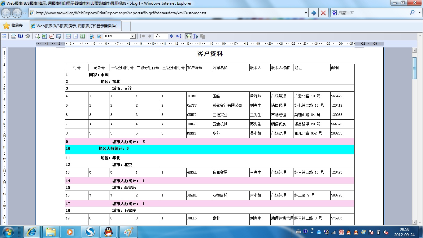423x238 pixels.
Task: Open a new blank browser tab
Action: (x=126, y=26)
